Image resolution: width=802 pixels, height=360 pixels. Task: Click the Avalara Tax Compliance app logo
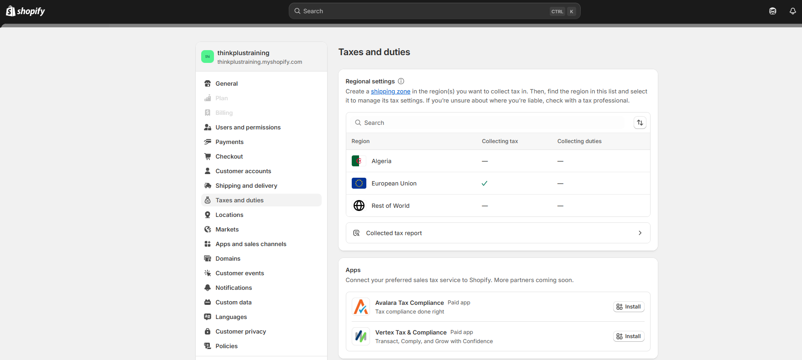click(361, 307)
